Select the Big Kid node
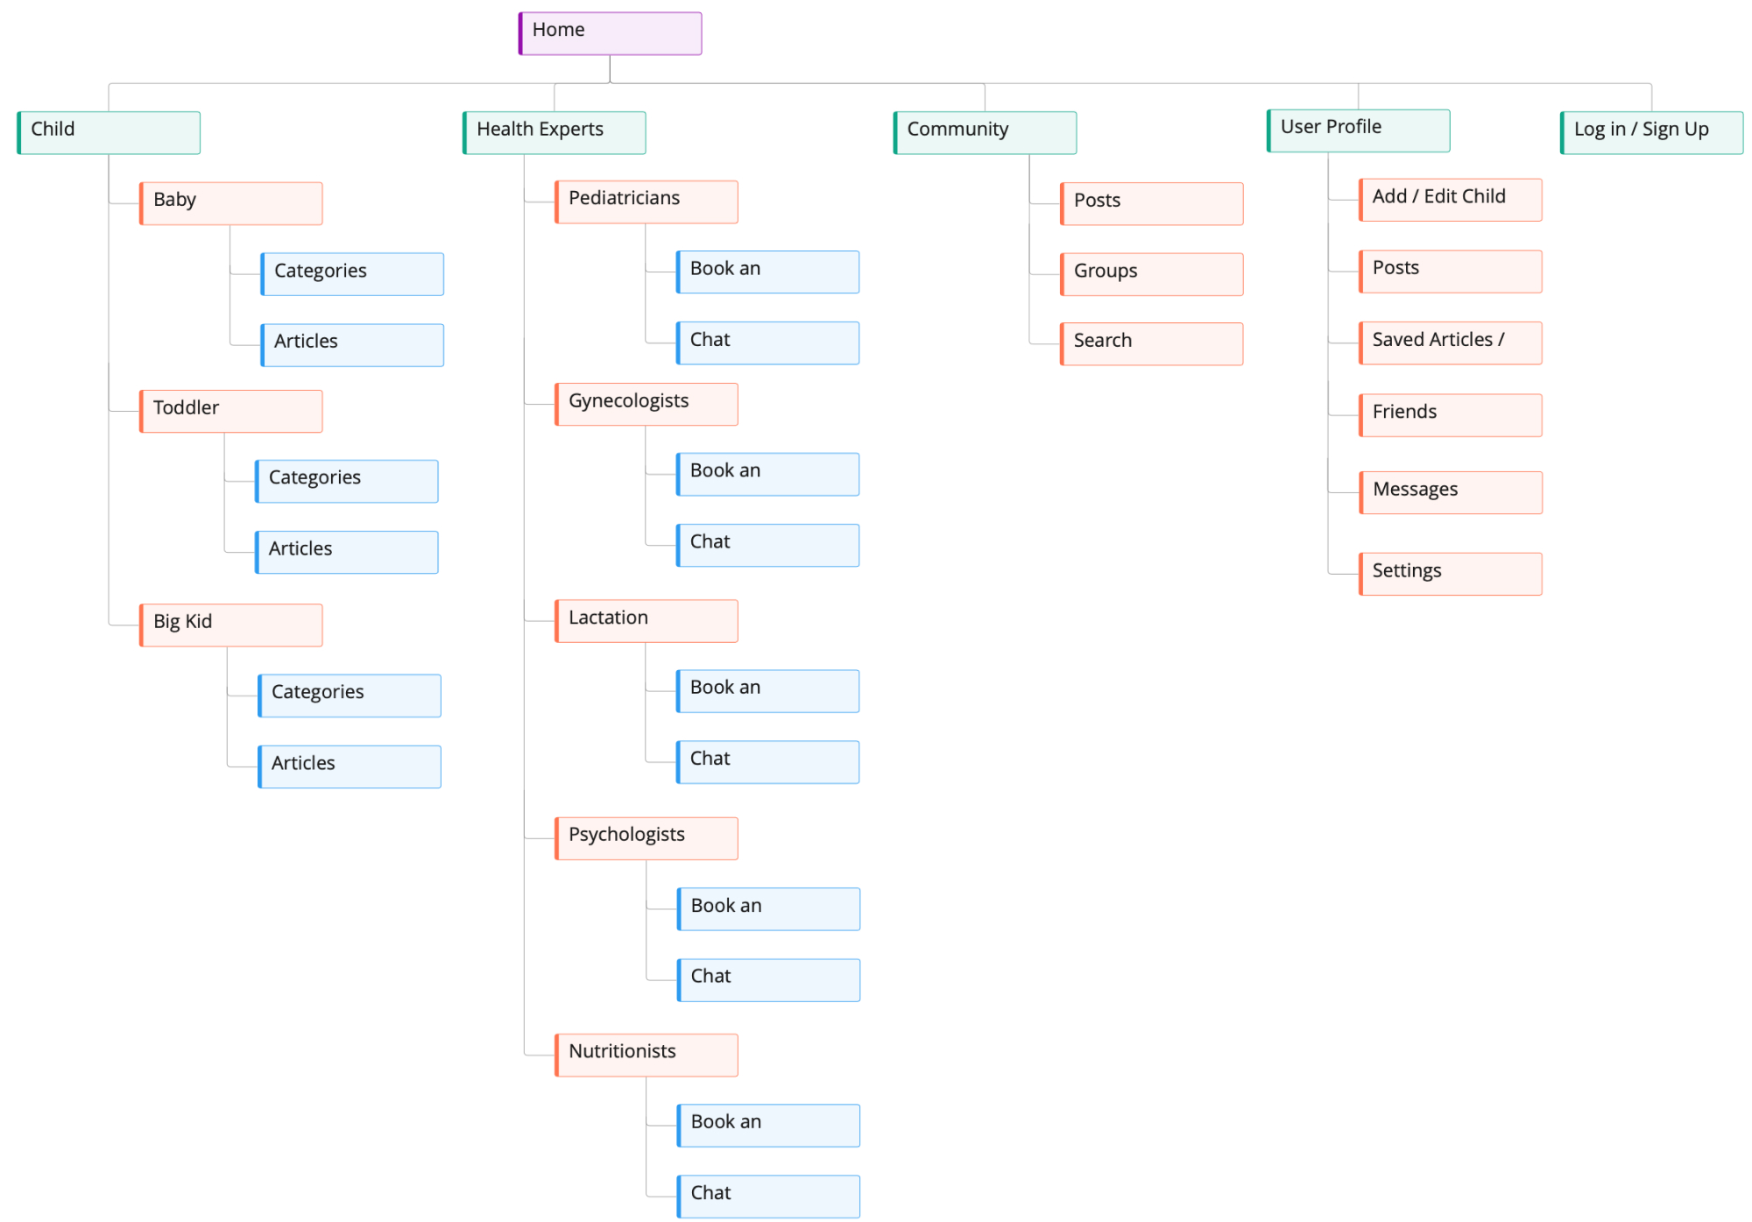 coord(230,625)
